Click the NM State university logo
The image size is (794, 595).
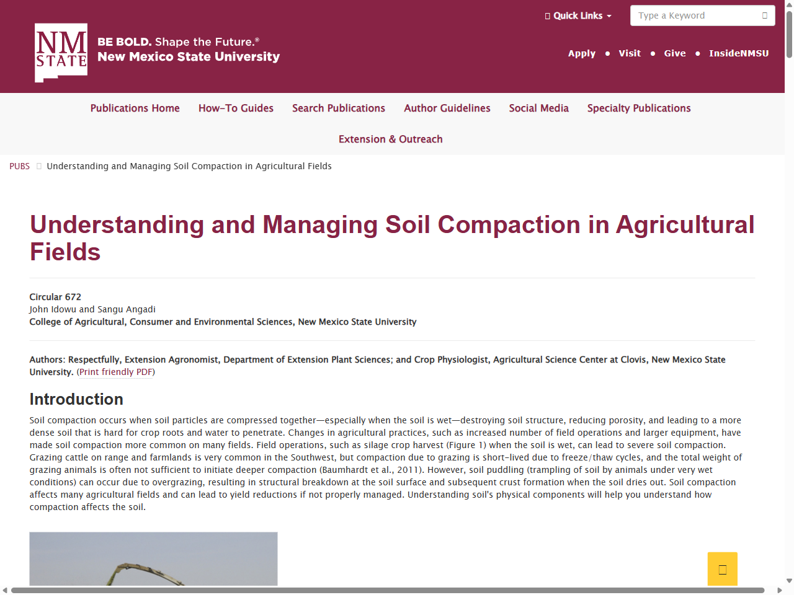click(x=62, y=52)
